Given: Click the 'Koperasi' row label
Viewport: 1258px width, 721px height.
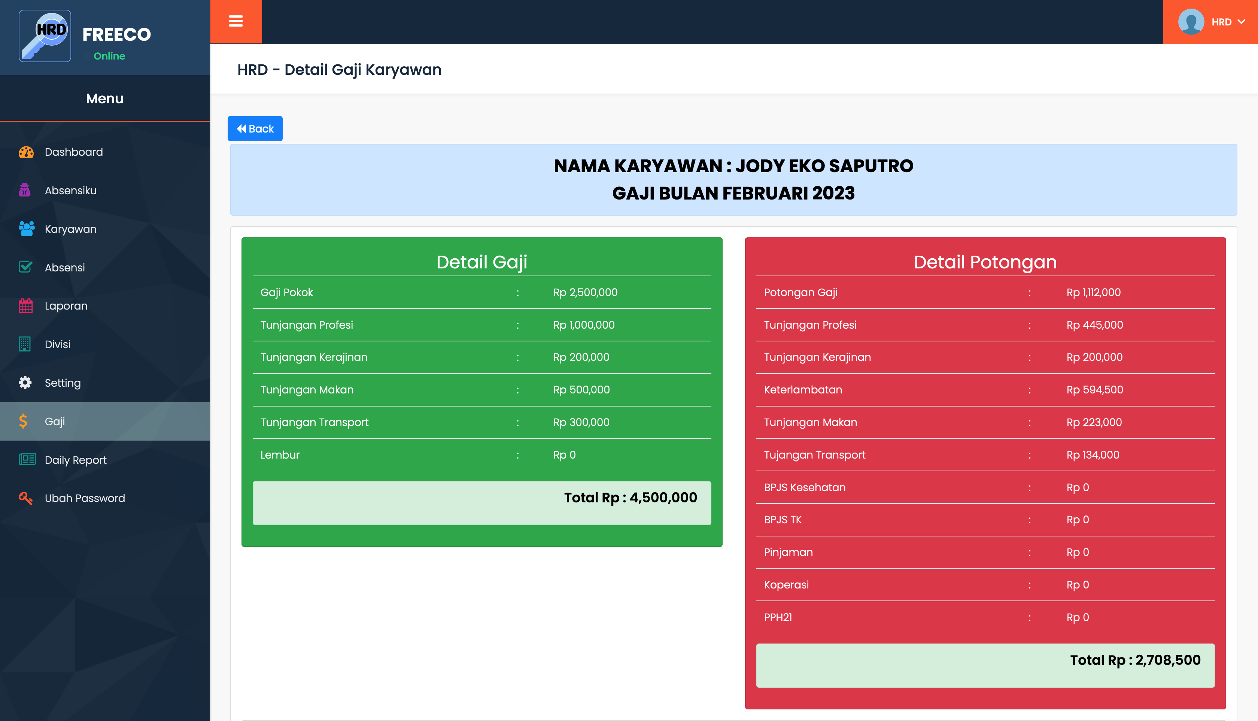Looking at the screenshot, I should 786,585.
